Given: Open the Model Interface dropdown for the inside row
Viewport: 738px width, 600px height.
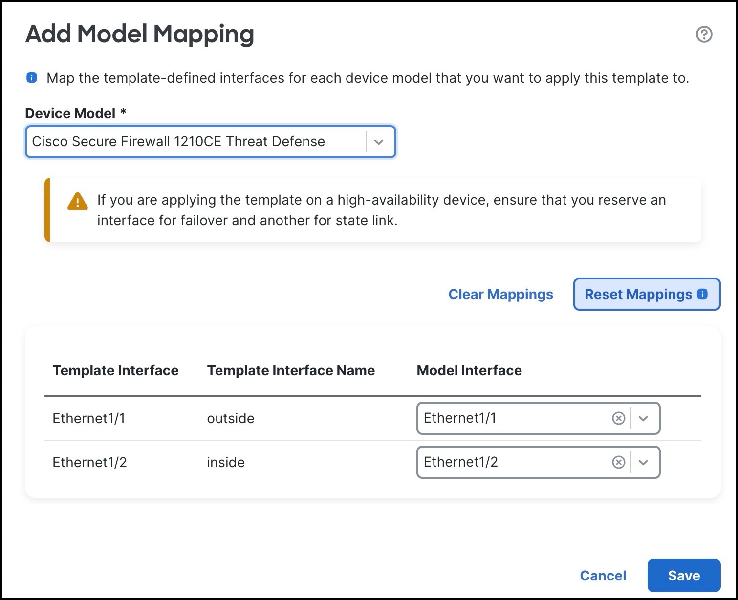Looking at the screenshot, I should (644, 462).
